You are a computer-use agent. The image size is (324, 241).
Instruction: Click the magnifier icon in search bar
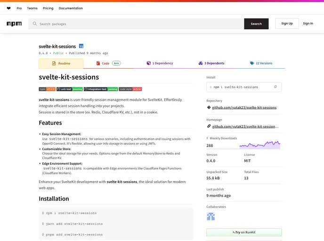[35, 24]
